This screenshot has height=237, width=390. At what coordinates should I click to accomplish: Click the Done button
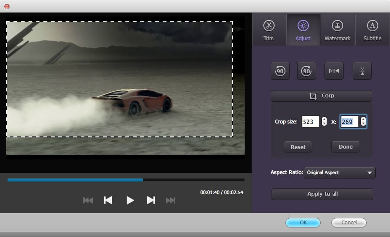coord(345,146)
